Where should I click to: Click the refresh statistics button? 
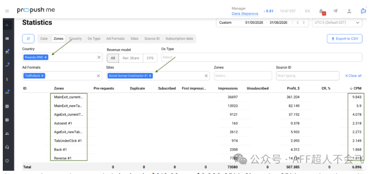(x=28, y=39)
